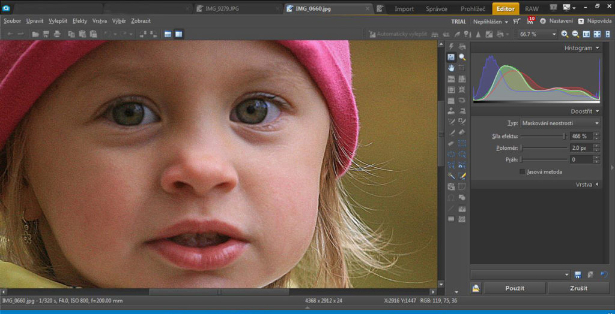This screenshot has width=615, height=314.
Task: Open the shopping cart icon
Action: coord(517,21)
